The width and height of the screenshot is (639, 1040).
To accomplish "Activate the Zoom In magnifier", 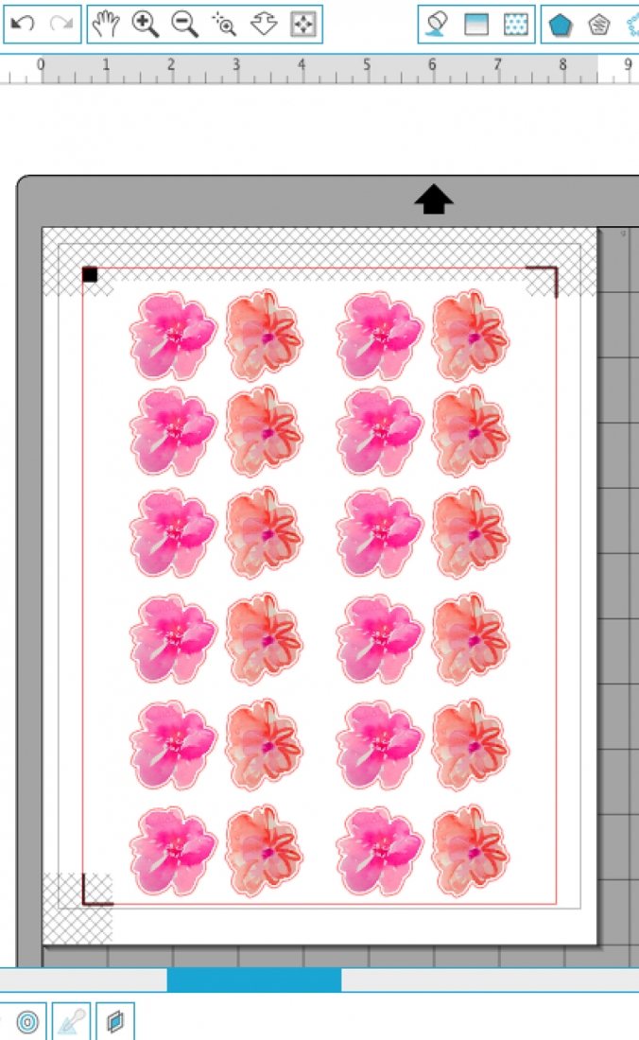I will (145, 25).
